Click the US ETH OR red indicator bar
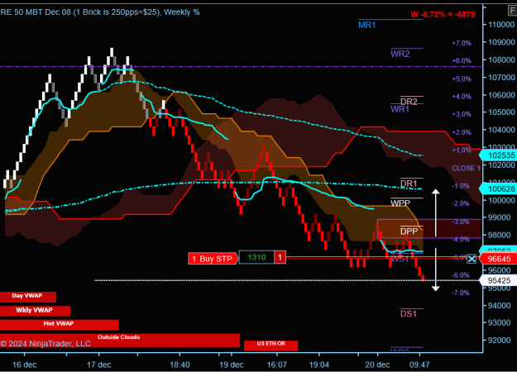The height and width of the screenshot is (372, 517). tap(271, 346)
